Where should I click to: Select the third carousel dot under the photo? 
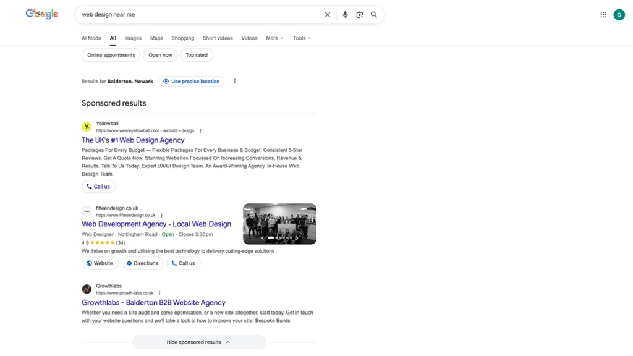pos(280,237)
